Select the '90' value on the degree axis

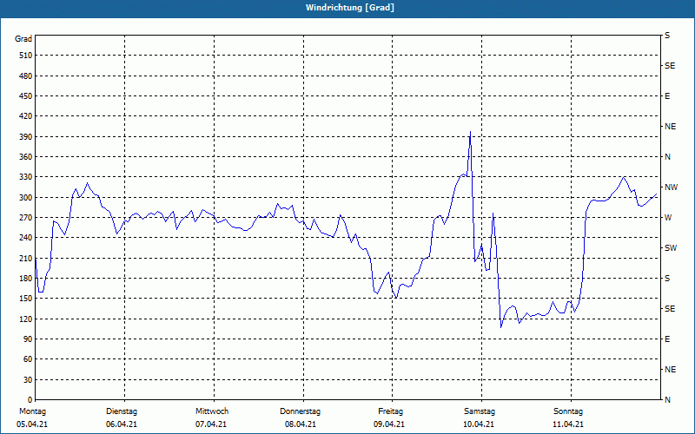point(28,339)
